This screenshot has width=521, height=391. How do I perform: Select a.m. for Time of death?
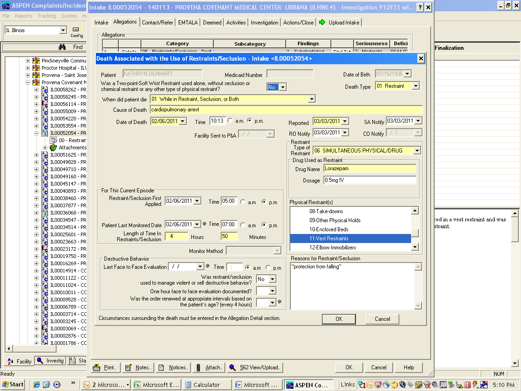pos(230,121)
